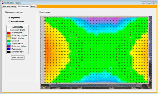Click the Slightly brighter yellow swatch
Screen dimensions: 158x94
9,38
